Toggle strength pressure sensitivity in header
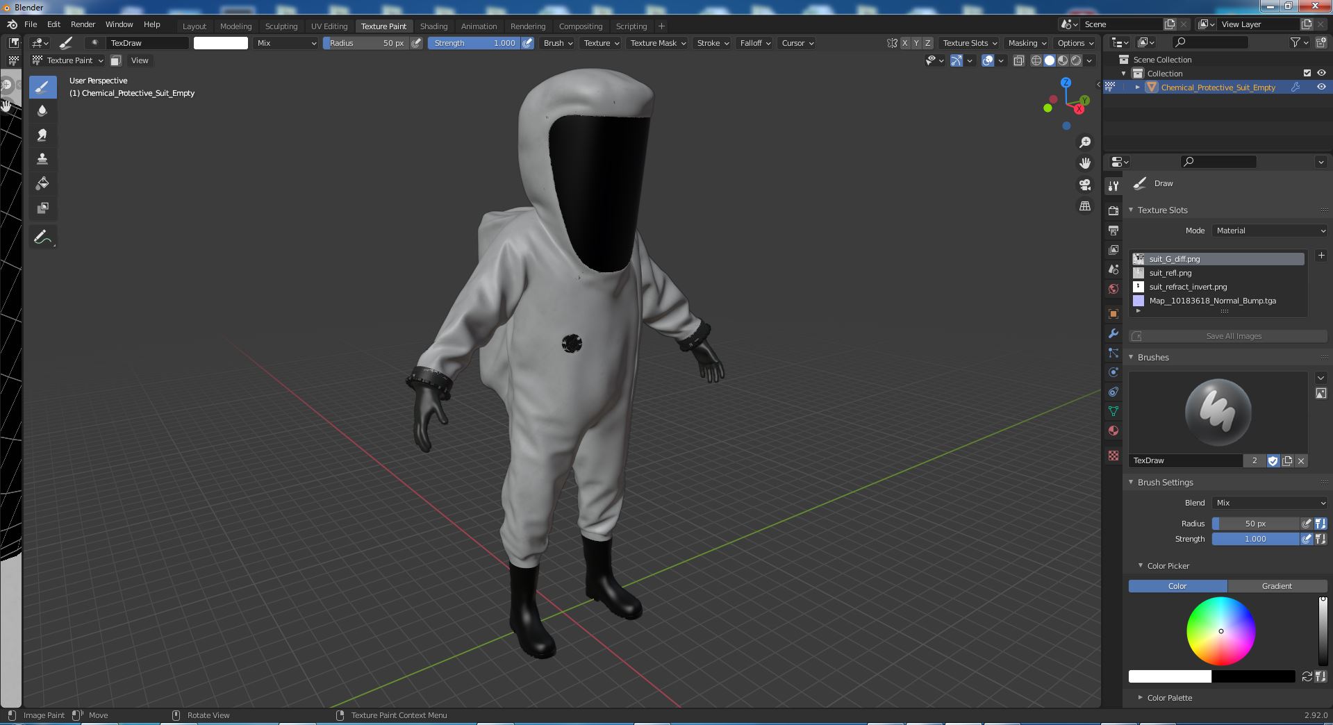The height and width of the screenshot is (725, 1333). point(528,43)
